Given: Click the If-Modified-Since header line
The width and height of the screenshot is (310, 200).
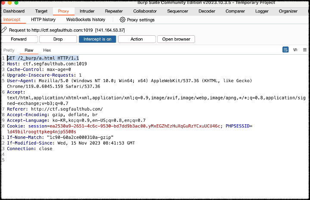Looking at the screenshot, I should pyautogui.click(x=71, y=143).
